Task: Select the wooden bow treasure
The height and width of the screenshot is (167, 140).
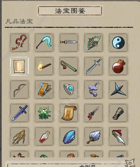Action: pyautogui.click(x=19, y=90)
